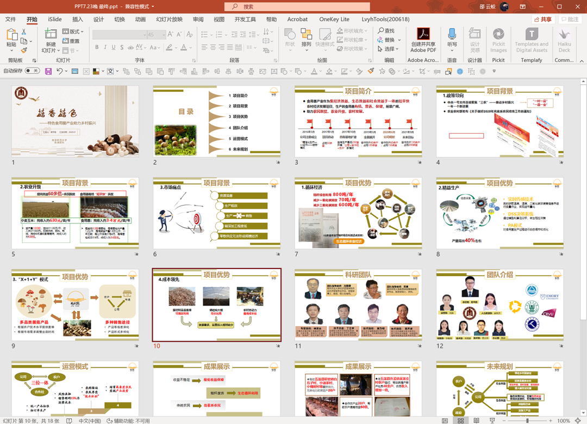
Task: Click the Replace icon in editing group
Action: [x=380, y=40]
